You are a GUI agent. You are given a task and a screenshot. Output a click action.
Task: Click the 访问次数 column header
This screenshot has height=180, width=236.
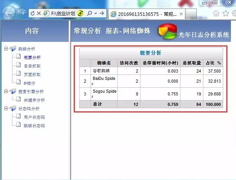click(x=129, y=63)
